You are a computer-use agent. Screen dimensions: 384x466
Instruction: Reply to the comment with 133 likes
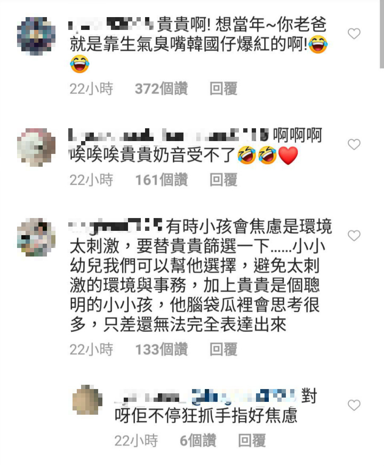point(224,349)
